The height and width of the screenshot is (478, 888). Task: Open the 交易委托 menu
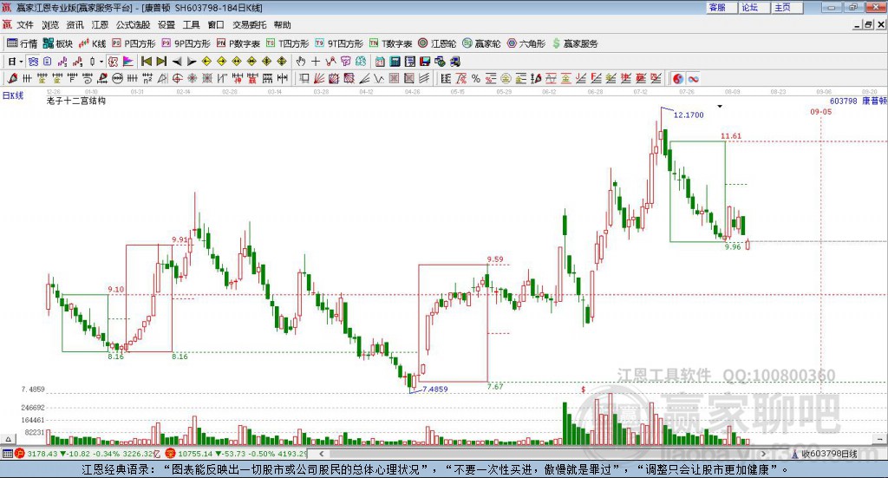pyautogui.click(x=249, y=25)
